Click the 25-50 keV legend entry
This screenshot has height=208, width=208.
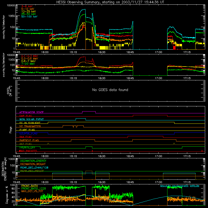tap(29, 14)
